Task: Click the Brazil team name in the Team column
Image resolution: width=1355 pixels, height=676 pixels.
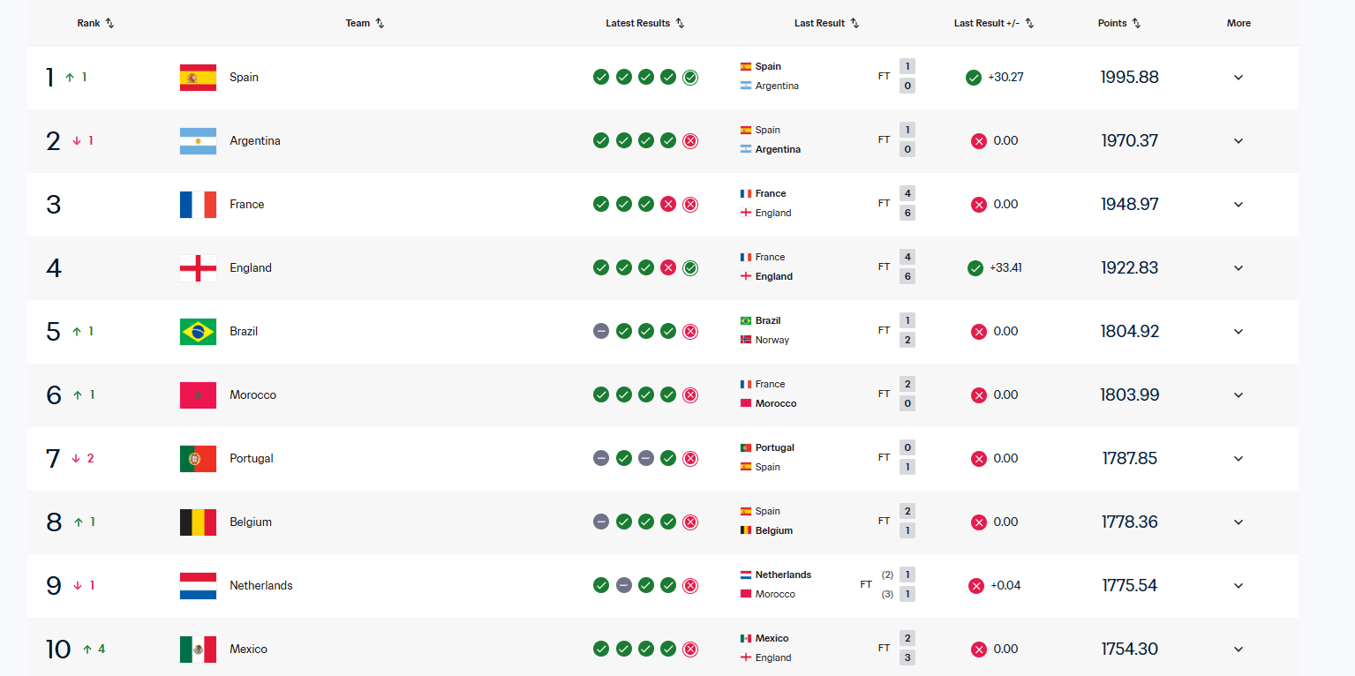Action: [x=244, y=332]
